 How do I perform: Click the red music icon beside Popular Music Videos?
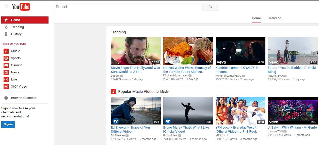click(x=114, y=92)
